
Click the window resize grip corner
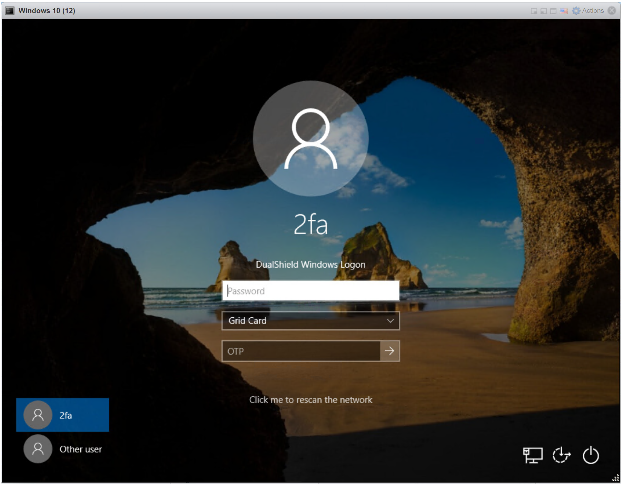615,478
